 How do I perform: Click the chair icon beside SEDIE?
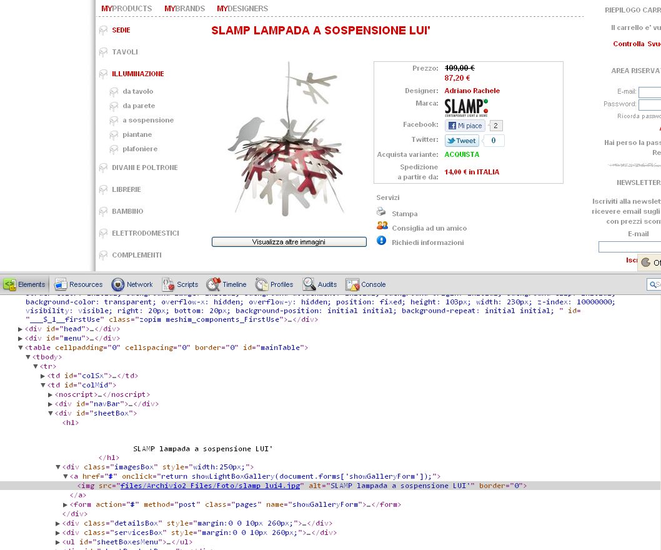pyautogui.click(x=103, y=31)
